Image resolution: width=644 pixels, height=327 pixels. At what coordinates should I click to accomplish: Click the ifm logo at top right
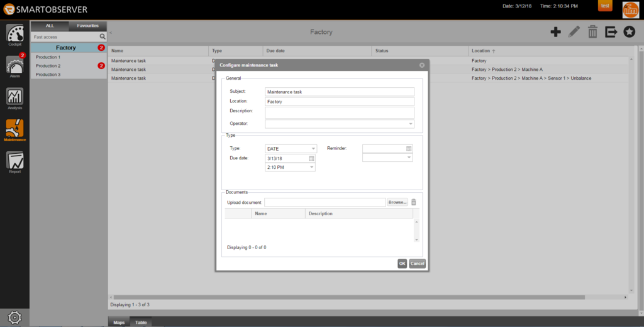(630, 10)
